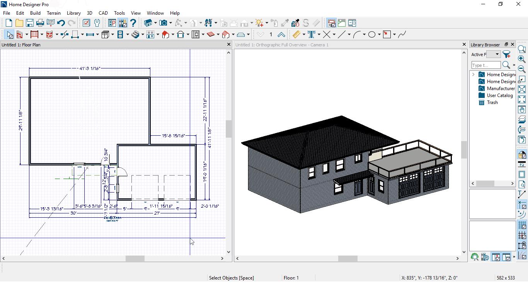This screenshot has width=528, height=283.
Task: Open the Camera view tool
Action: click(x=164, y=23)
